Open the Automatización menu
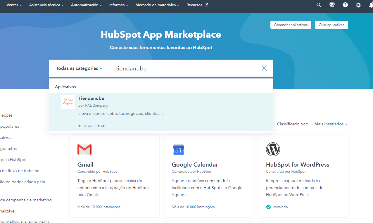This screenshot has width=373, height=223. tap(87, 5)
